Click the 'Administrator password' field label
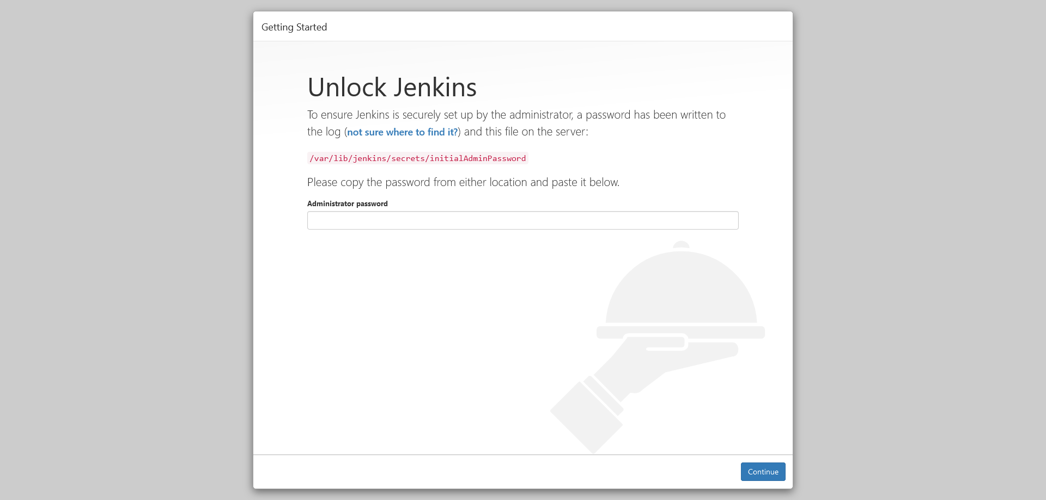The height and width of the screenshot is (500, 1046). 347,203
